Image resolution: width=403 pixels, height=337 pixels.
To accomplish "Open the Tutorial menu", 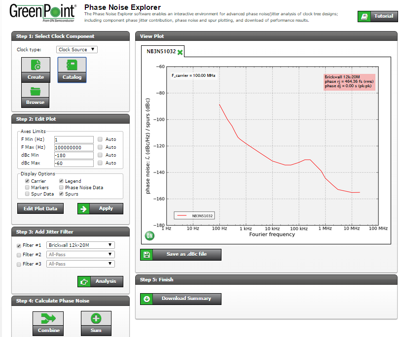I will tap(377, 16).
